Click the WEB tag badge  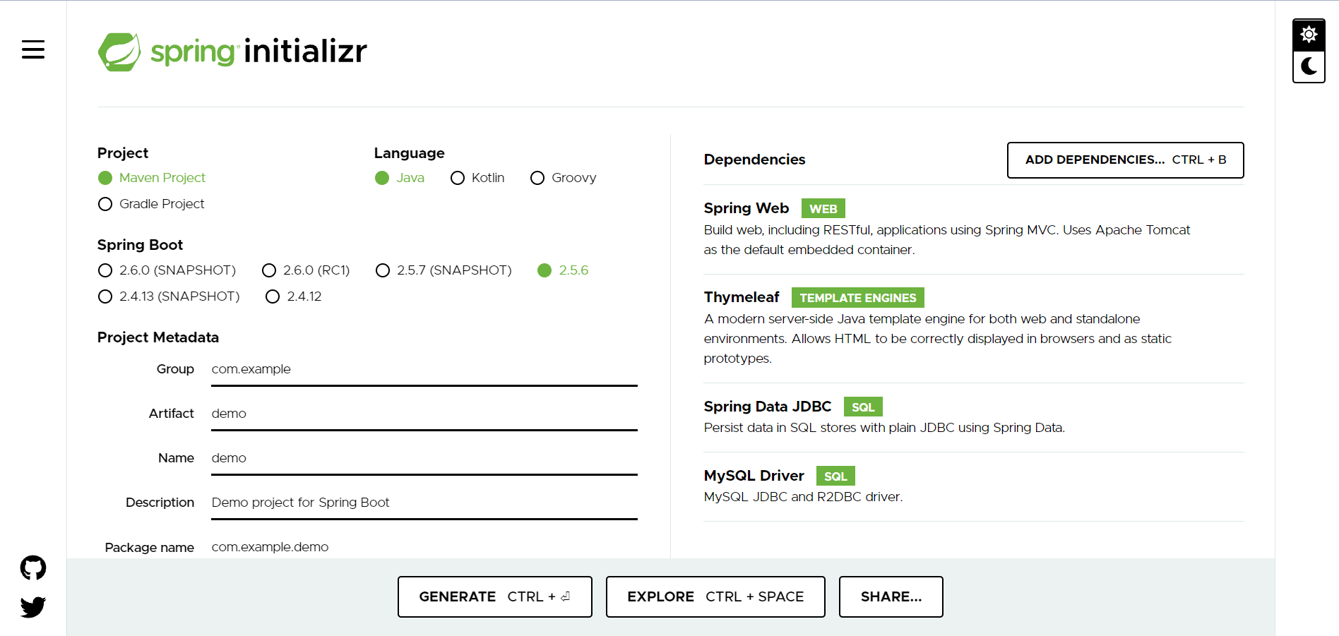point(823,209)
